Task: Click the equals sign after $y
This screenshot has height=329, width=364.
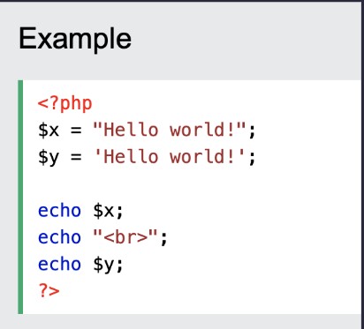Action: pos(76,157)
